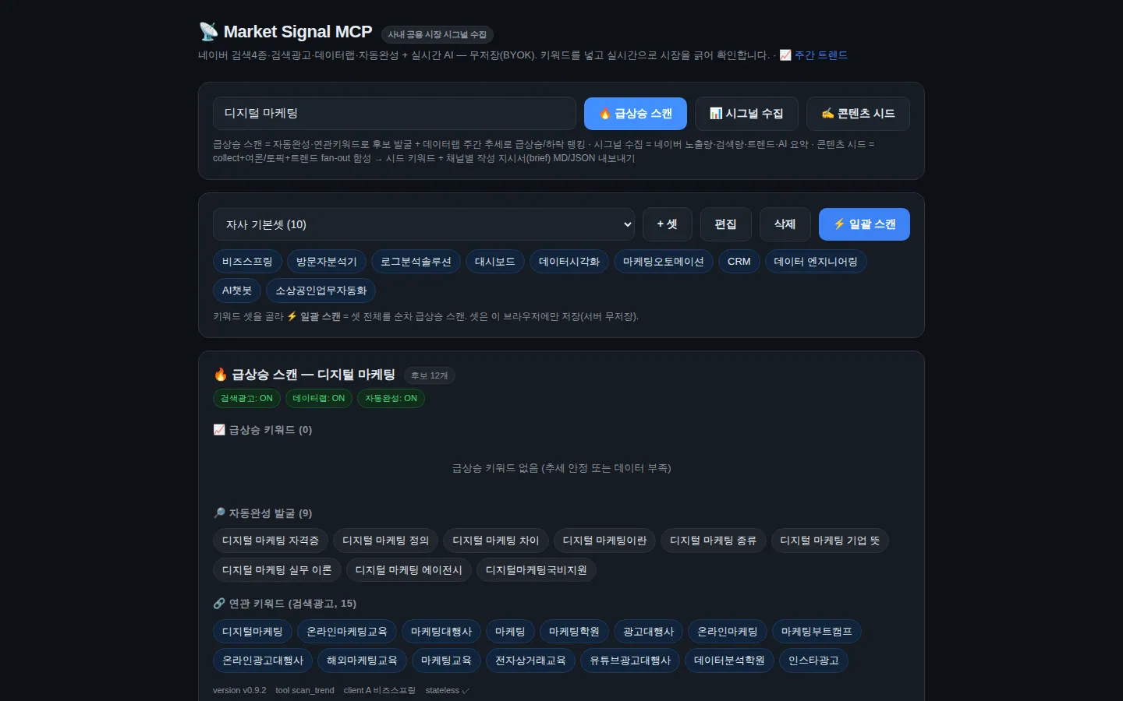The height and width of the screenshot is (701, 1123).
Task: Click the 자동완성: ON status badge
Action: click(391, 398)
